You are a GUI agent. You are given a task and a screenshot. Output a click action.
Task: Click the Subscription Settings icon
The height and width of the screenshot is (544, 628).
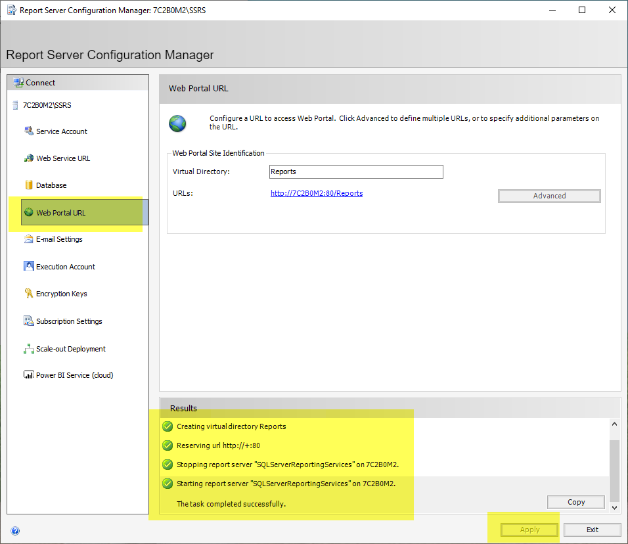[x=28, y=321]
